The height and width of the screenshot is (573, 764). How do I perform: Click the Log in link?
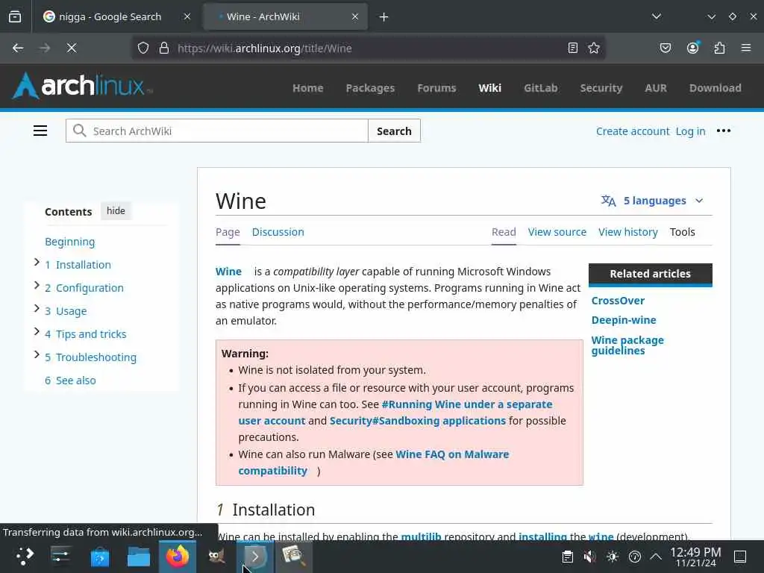pyautogui.click(x=690, y=131)
